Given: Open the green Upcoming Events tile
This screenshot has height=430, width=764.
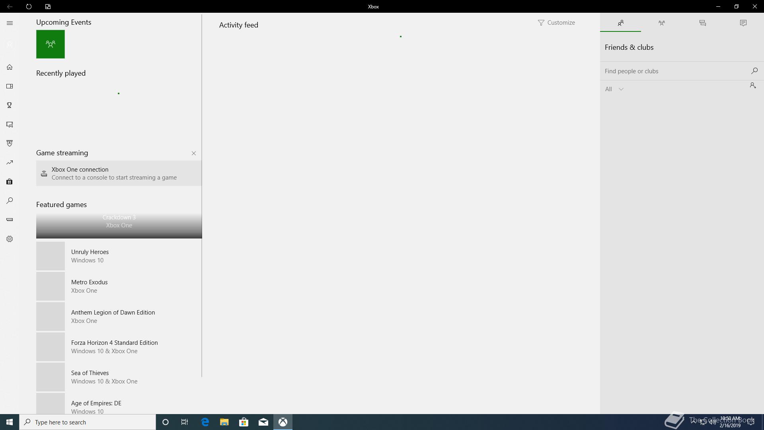Looking at the screenshot, I should [x=51, y=44].
